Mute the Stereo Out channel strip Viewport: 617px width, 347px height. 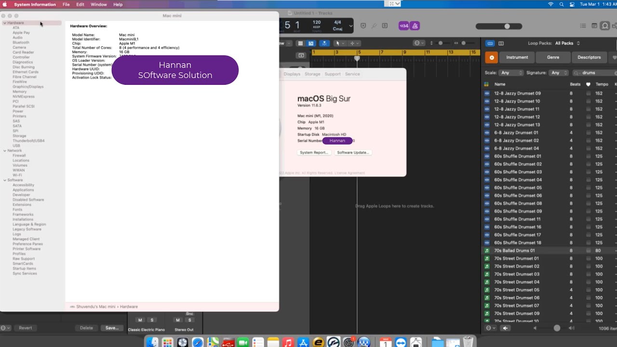click(178, 320)
